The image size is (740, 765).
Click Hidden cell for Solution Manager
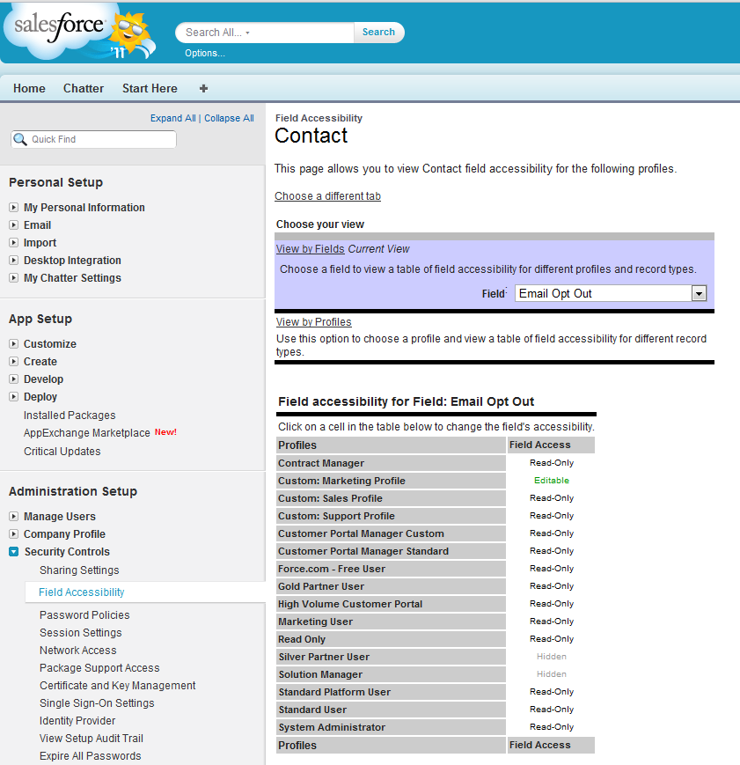(551, 673)
